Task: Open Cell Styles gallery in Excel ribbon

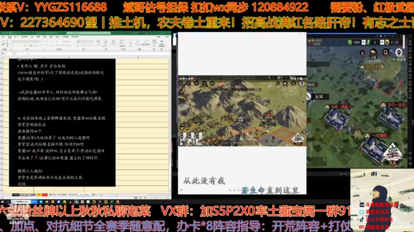Action: (113, 43)
